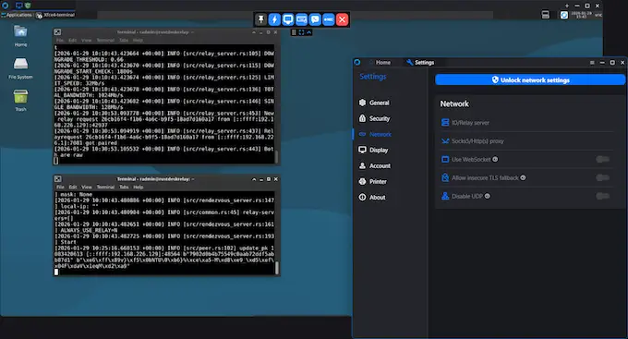
Task: Select Home folder desktop icon
Action: (x=20, y=36)
